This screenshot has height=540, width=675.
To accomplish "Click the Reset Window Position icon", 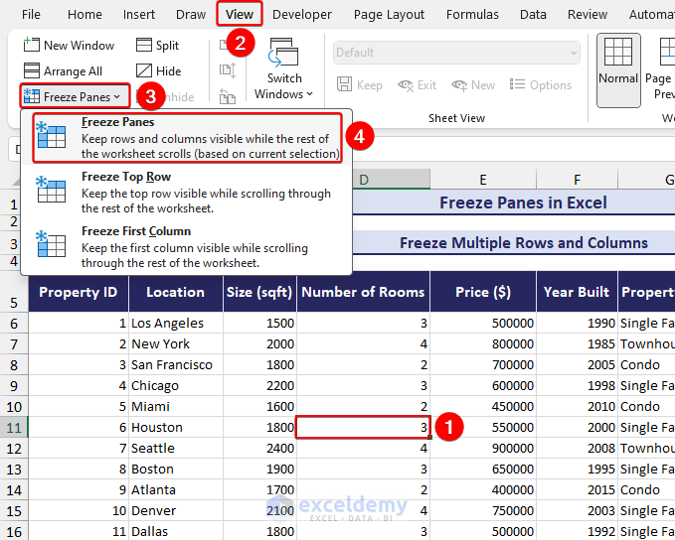I will [228, 96].
